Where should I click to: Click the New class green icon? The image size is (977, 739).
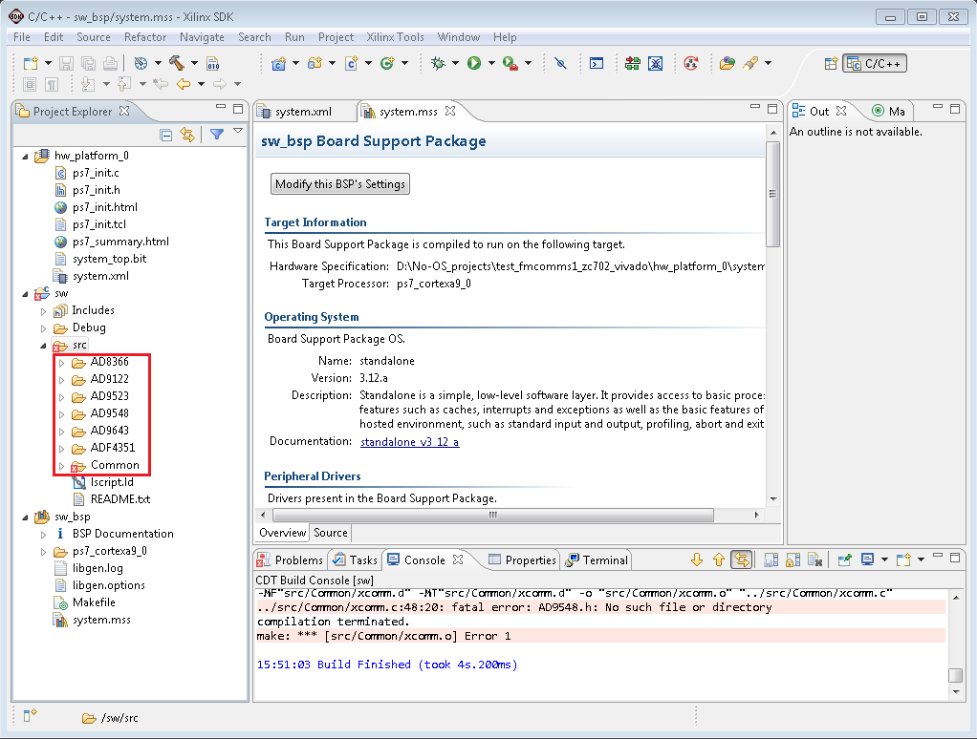[387, 63]
